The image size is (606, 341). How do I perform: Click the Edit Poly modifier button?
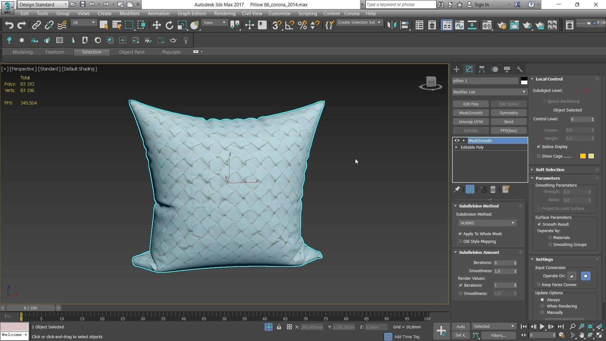coord(471,104)
